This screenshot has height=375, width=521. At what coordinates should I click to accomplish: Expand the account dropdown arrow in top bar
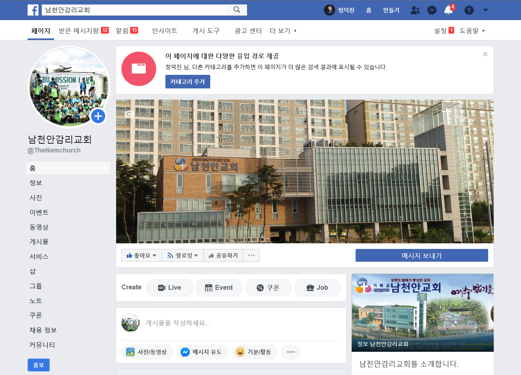[485, 10]
